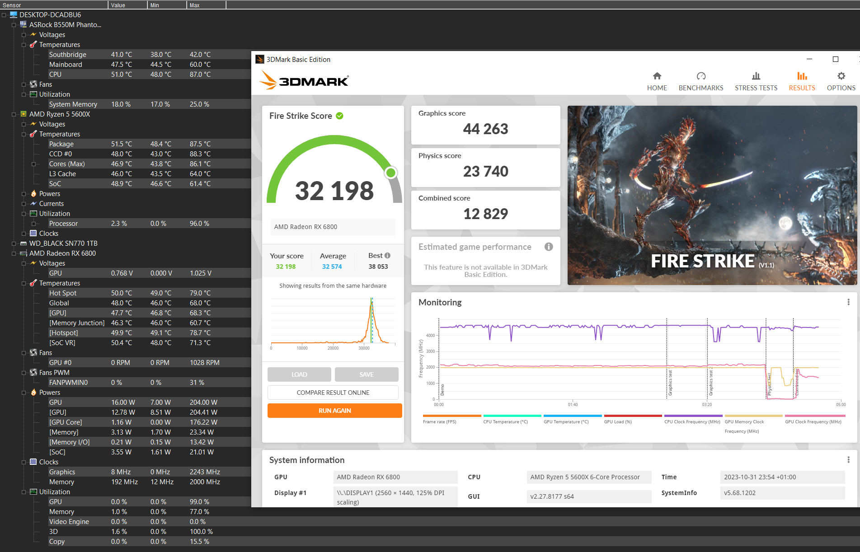Click the LOAD button
The height and width of the screenshot is (552, 860).
point(299,374)
